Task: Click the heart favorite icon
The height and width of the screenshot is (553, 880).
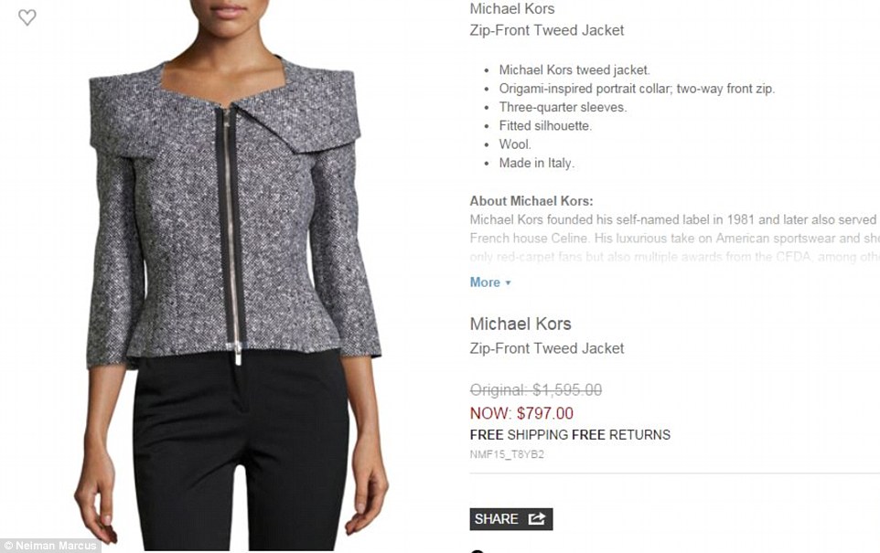Action: click(x=27, y=17)
